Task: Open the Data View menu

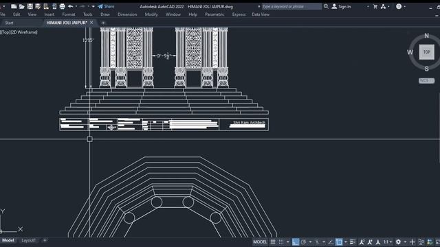Action: [261, 14]
